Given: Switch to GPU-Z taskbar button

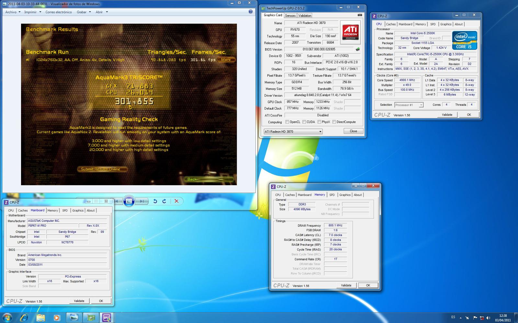Looking at the screenshot, I should [x=91, y=318].
